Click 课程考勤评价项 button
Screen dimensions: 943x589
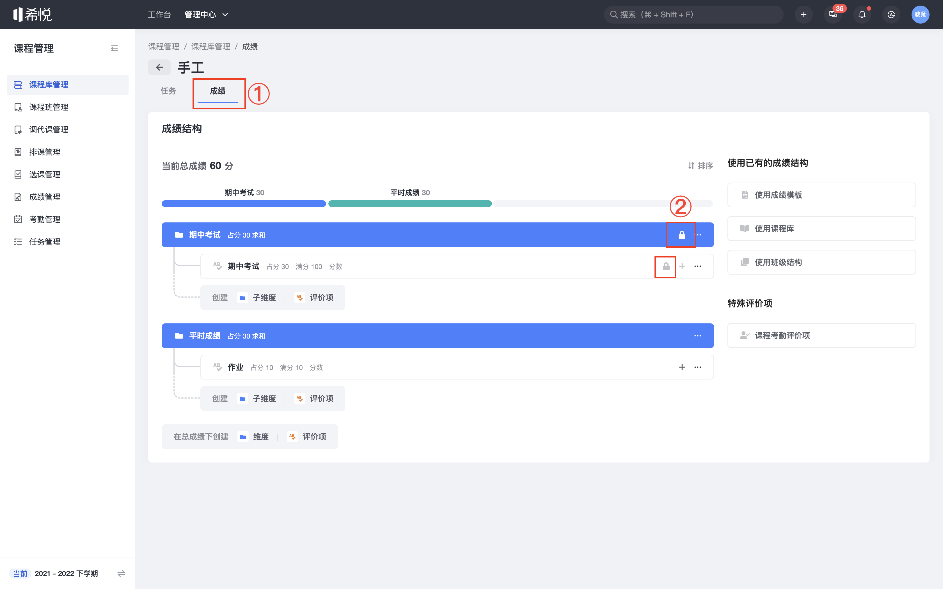coord(821,335)
